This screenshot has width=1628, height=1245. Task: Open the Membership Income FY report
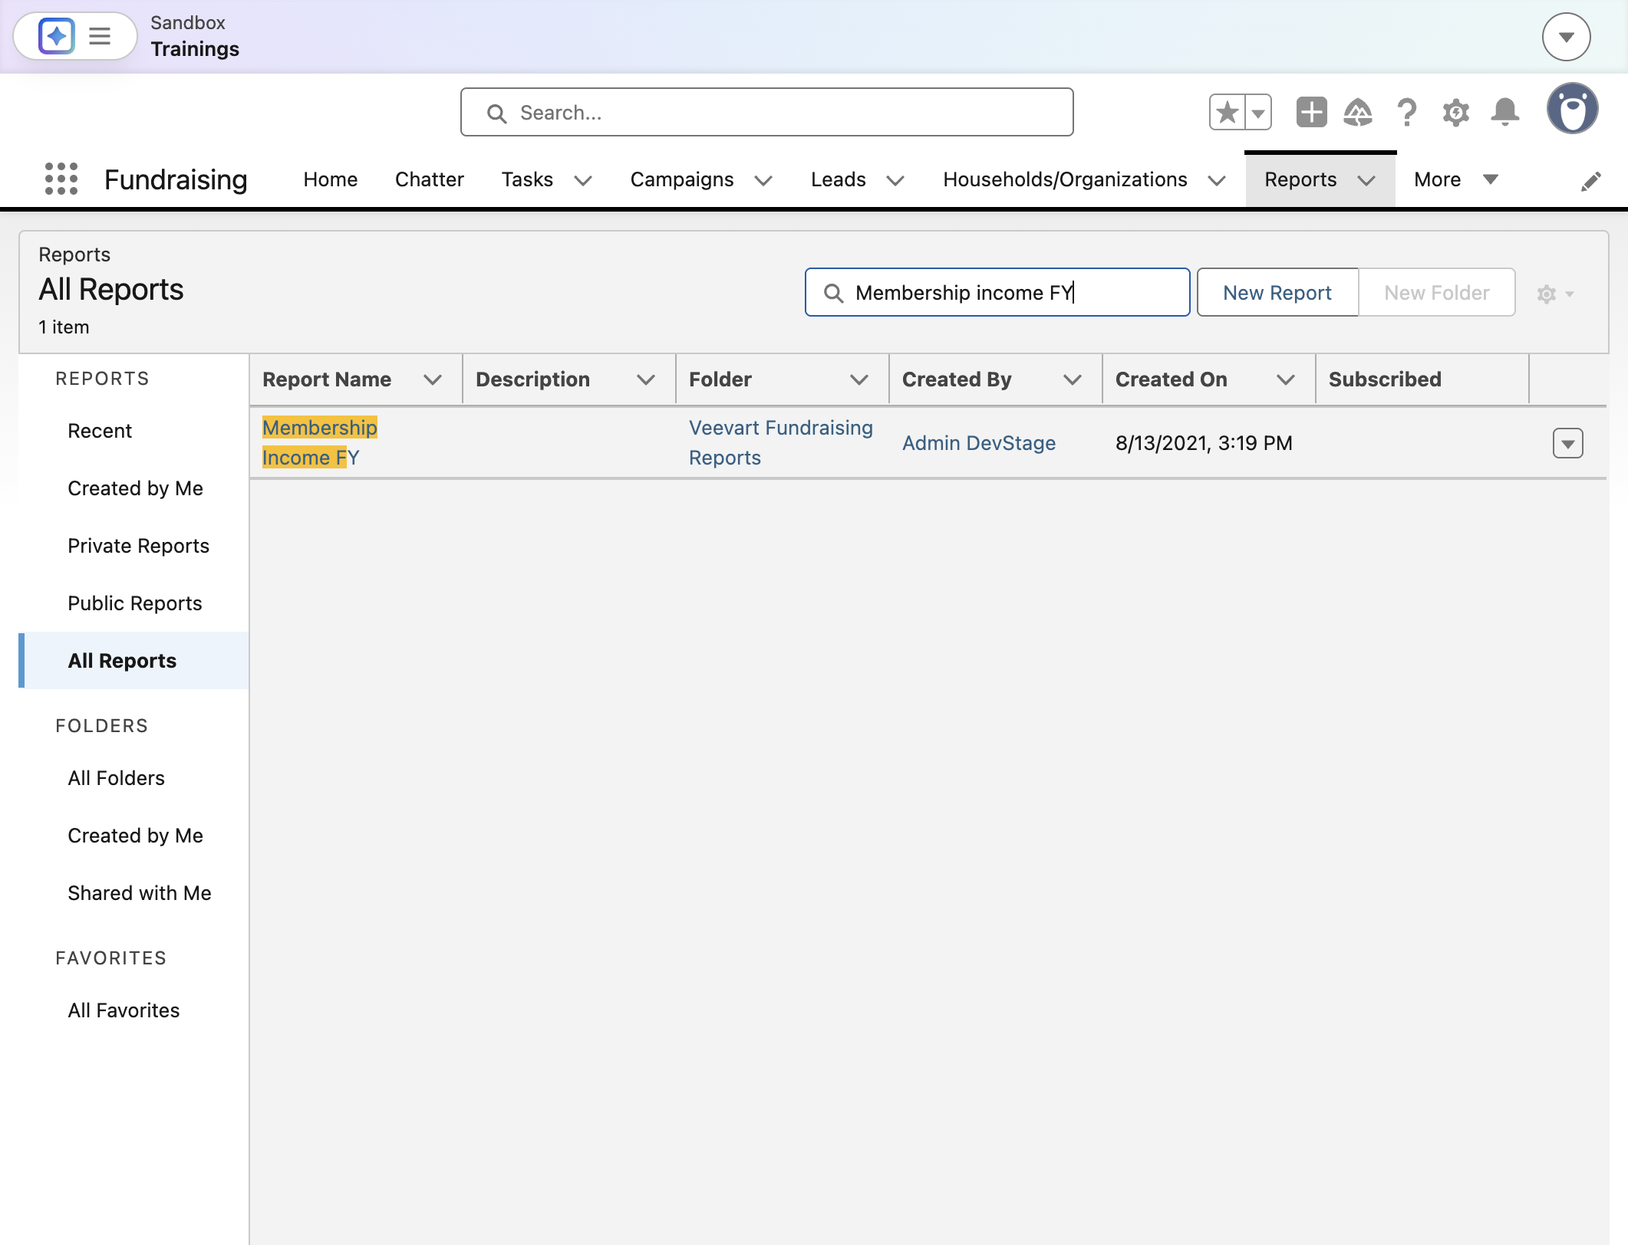pos(319,442)
